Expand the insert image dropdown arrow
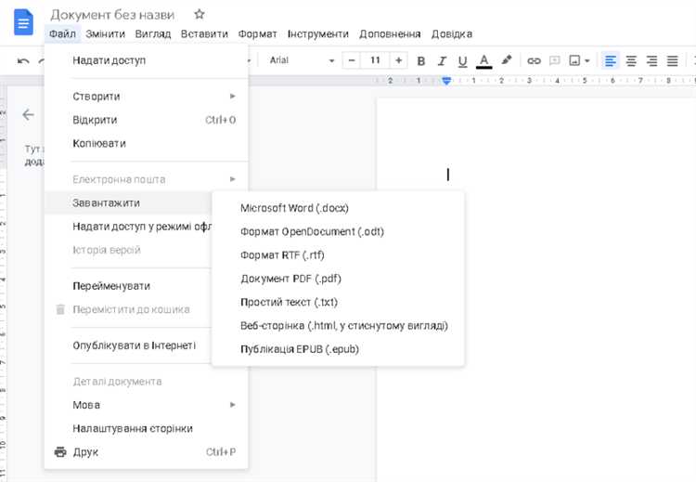The width and height of the screenshot is (696, 482). pyautogui.click(x=587, y=61)
